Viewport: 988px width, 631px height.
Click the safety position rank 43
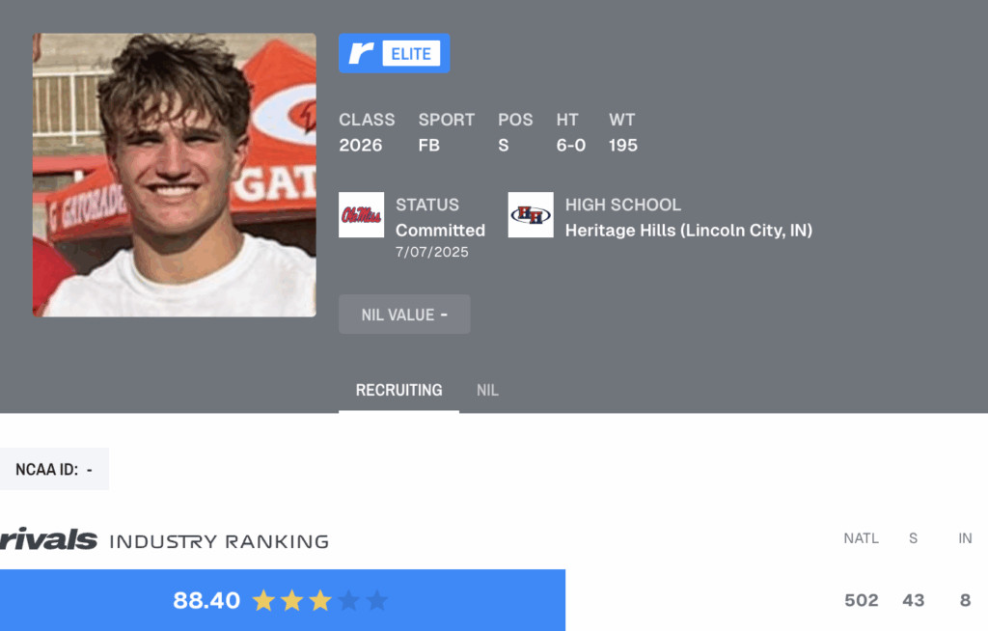pyautogui.click(x=913, y=600)
